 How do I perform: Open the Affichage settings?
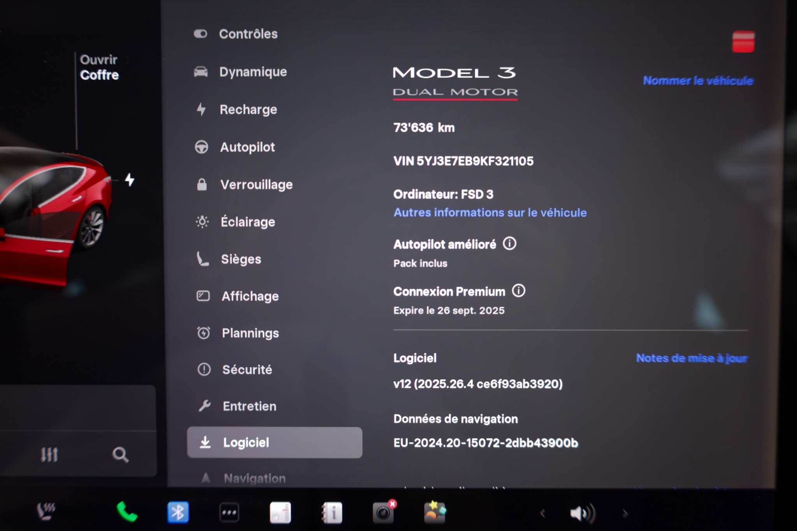click(250, 296)
